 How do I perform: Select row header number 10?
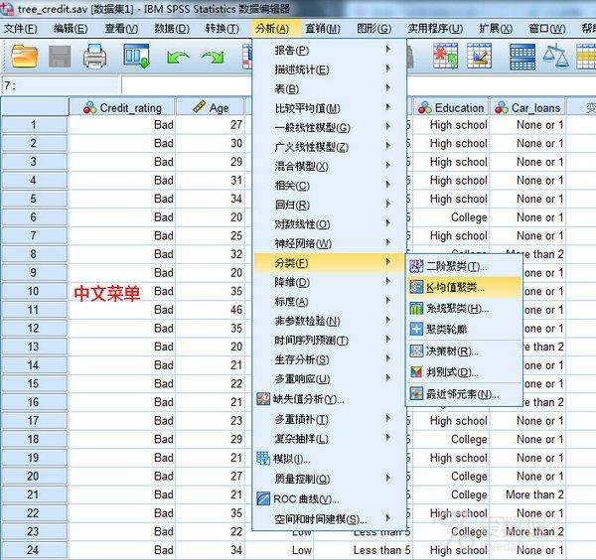pyautogui.click(x=35, y=291)
